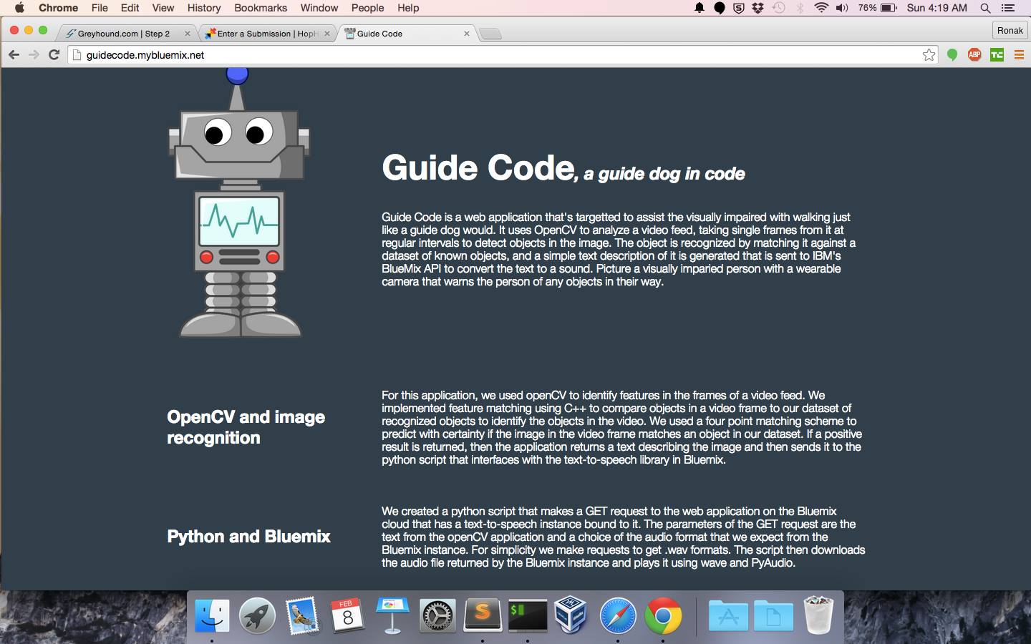
Task: Click the robot mascot image
Action: pos(238,203)
